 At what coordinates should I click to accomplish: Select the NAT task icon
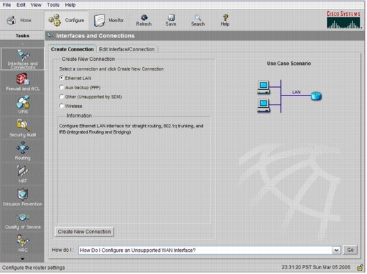point(22,174)
